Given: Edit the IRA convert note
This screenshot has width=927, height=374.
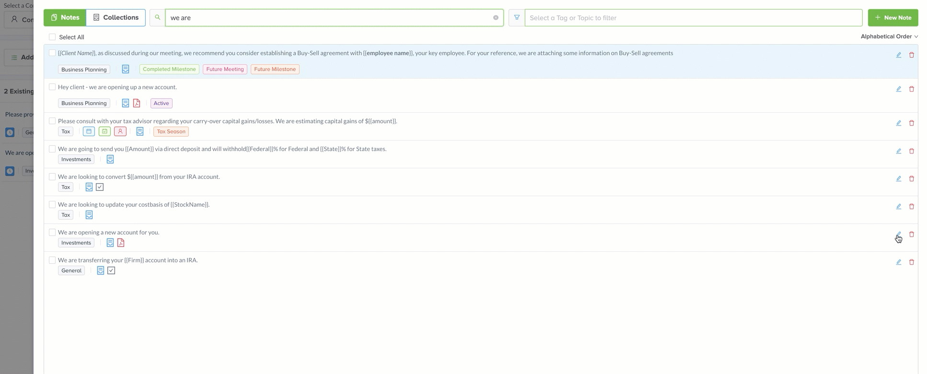Looking at the screenshot, I should click(x=899, y=179).
